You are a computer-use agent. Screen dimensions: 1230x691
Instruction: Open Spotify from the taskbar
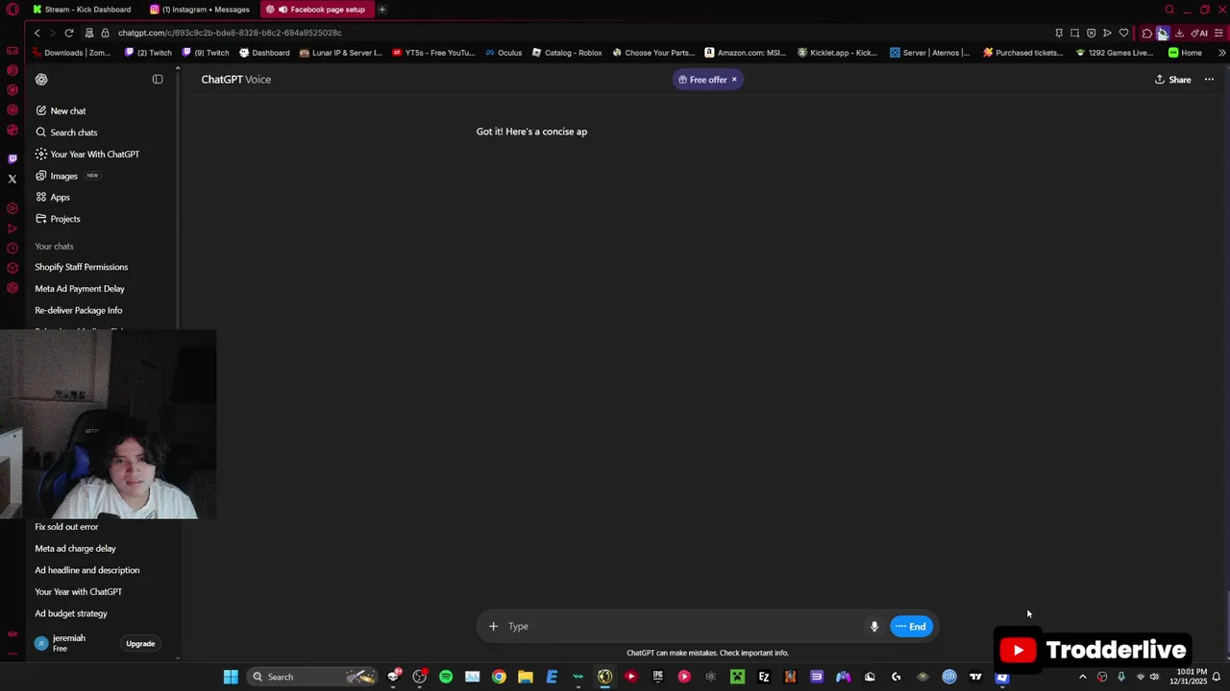point(446,677)
